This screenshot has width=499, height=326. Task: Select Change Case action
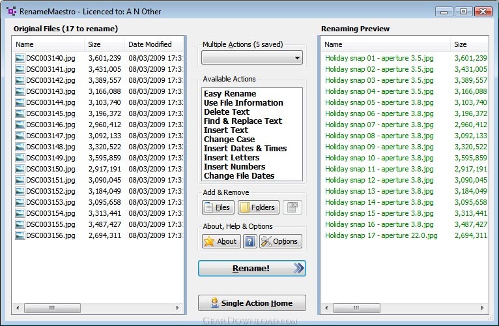point(229,140)
